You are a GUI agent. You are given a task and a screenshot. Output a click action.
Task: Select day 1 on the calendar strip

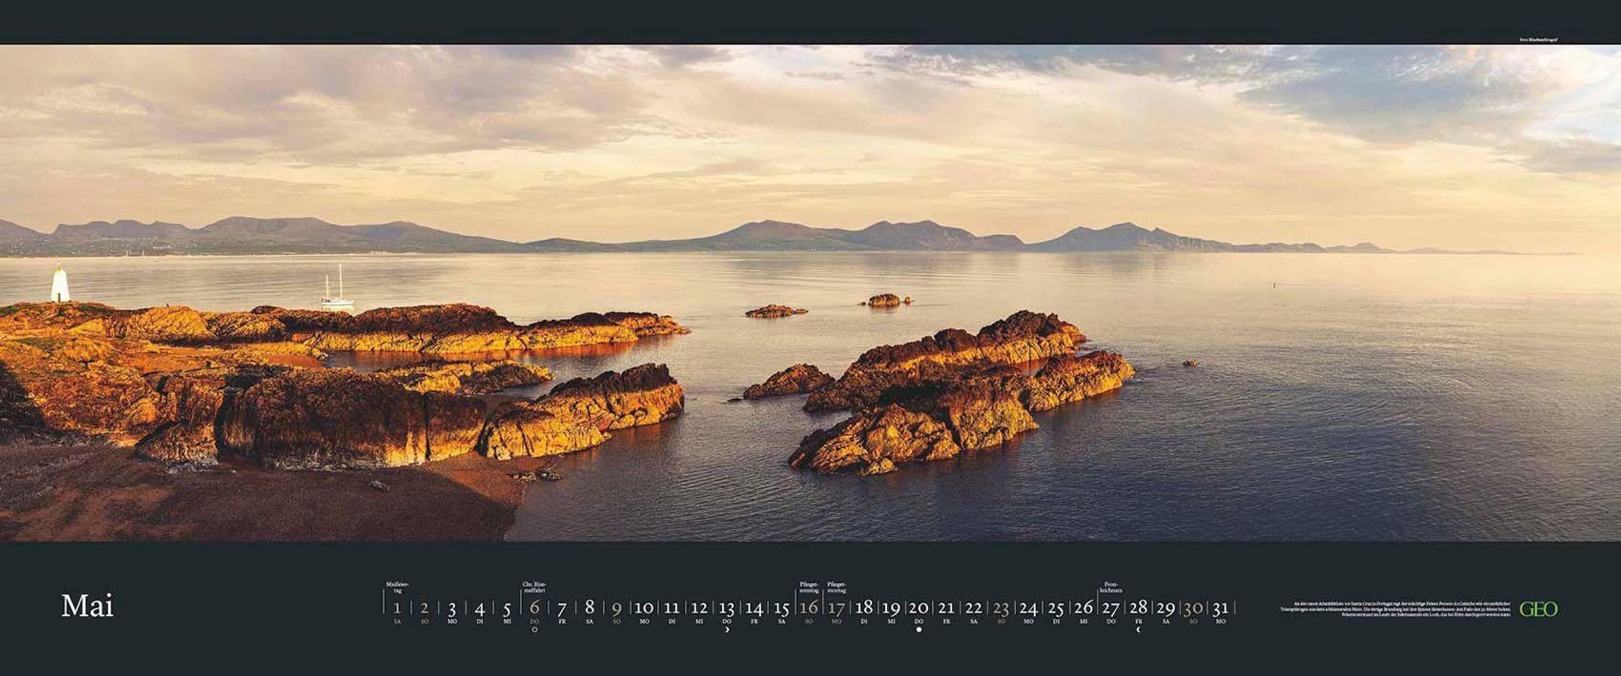tap(397, 608)
